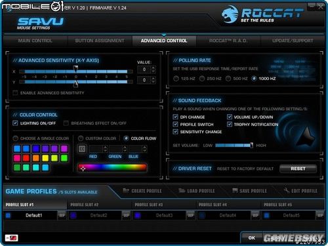Viewport: 328px width, 246px height.
Task: Click the Reset to factory default button
Action: (298, 169)
